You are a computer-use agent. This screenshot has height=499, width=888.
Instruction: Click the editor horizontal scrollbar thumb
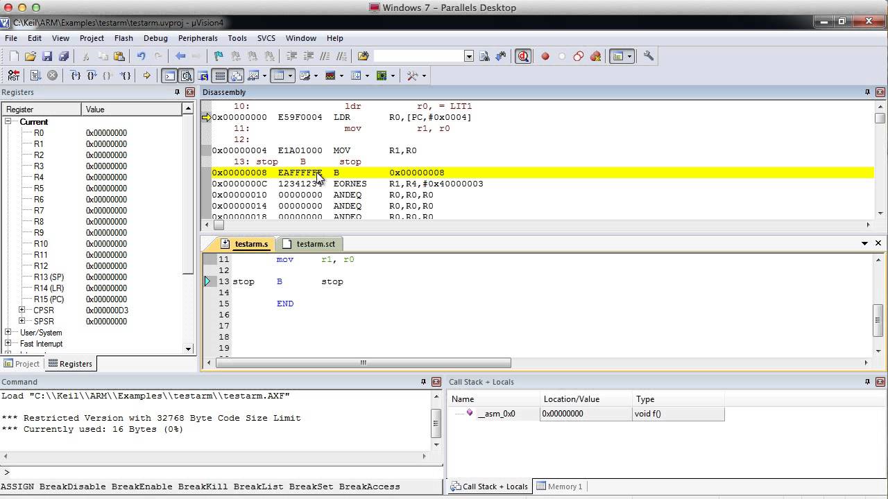pyautogui.click(x=363, y=362)
